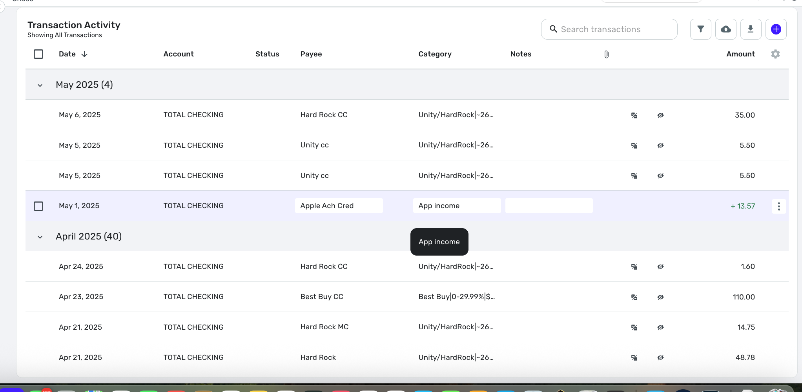The height and width of the screenshot is (392, 802).
Task: Click the date sort arrow
Action: [84, 54]
